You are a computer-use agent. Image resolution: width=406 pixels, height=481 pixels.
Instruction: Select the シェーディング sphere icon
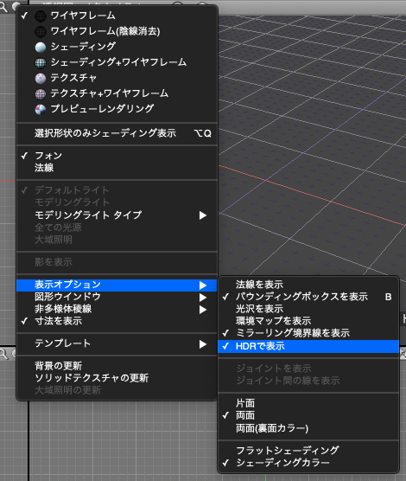coord(41,47)
